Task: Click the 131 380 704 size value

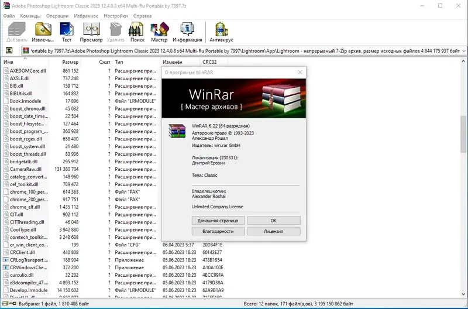Action: click(x=67, y=169)
